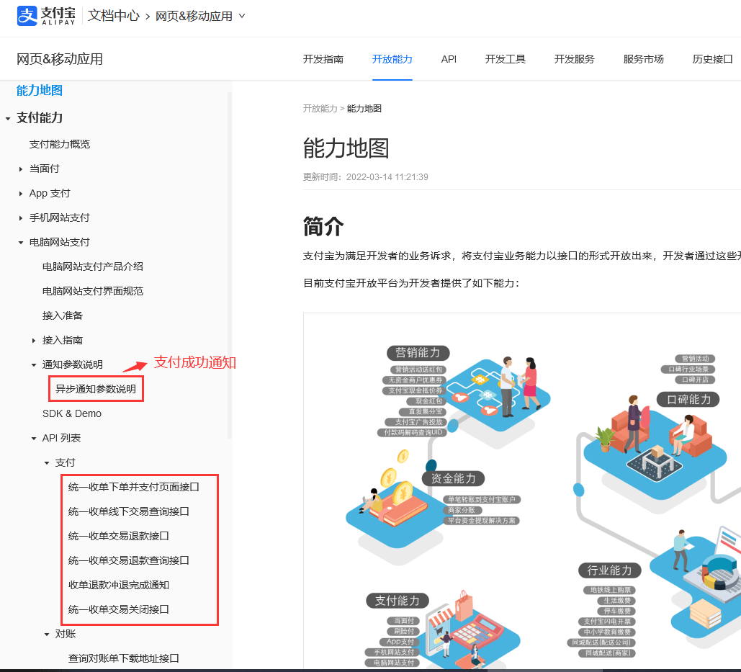This screenshot has height=672, width=741.
Task: Open the 历史接口 tab
Action: point(712,59)
